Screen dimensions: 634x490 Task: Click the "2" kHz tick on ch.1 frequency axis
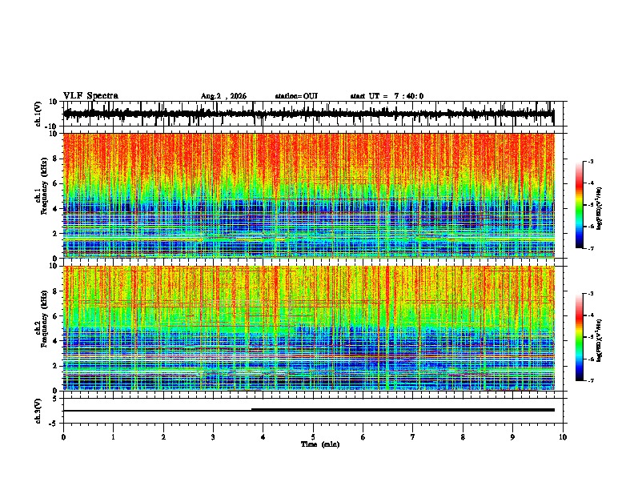[x=55, y=233]
